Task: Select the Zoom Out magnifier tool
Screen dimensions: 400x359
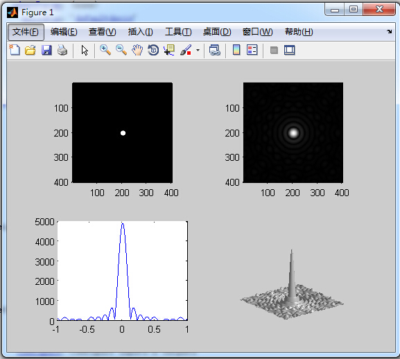Action: [x=121, y=50]
